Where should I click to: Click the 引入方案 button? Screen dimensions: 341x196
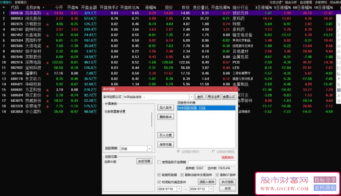165,135
